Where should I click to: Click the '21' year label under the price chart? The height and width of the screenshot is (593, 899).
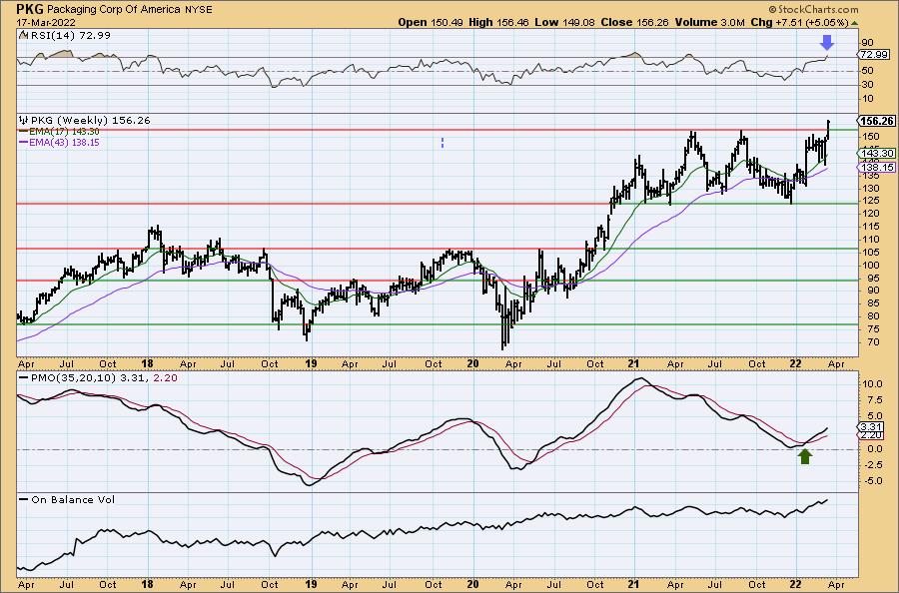point(633,363)
